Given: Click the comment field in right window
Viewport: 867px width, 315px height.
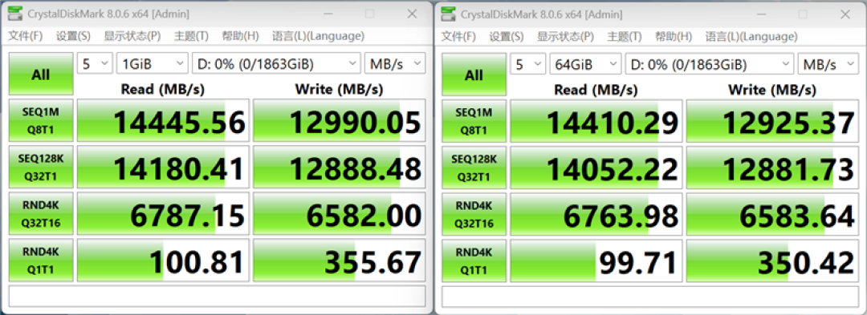Looking at the screenshot, I should click(x=650, y=296).
